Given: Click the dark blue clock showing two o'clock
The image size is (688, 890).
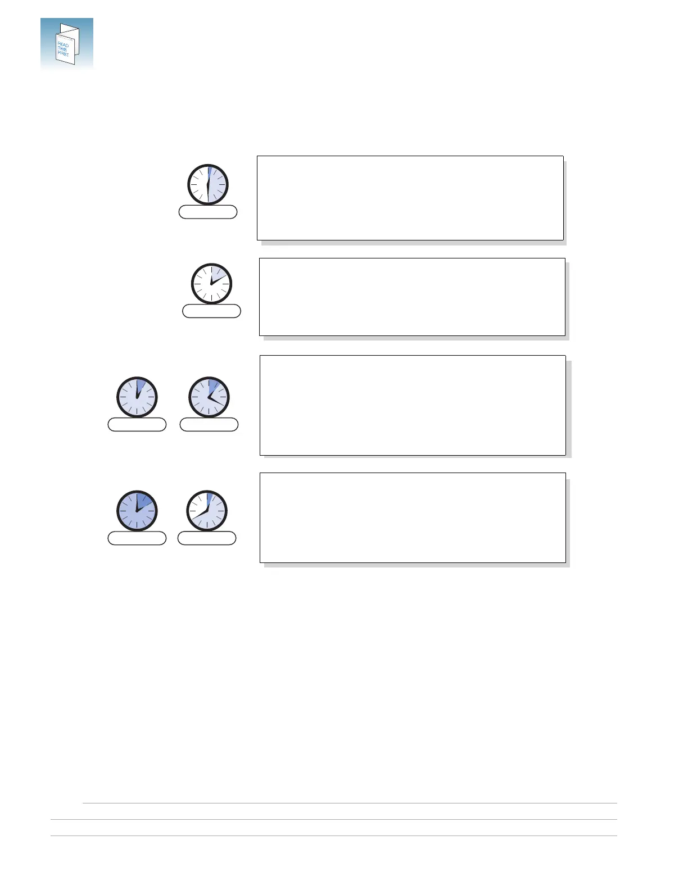Looking at the screenshot, I should (137, 511).
